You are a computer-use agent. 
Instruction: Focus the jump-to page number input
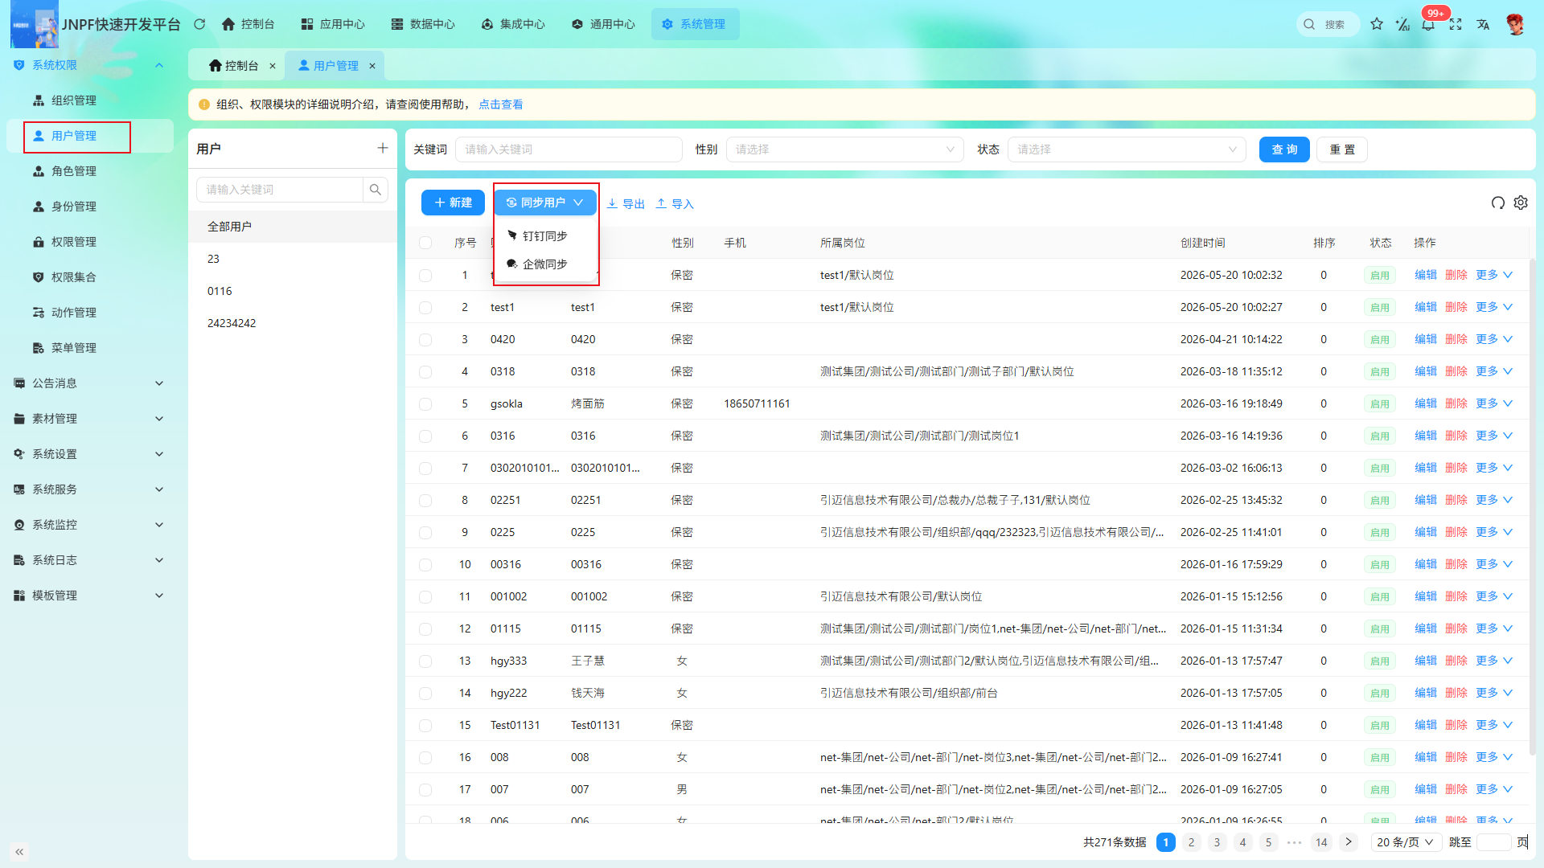coord(1494,842)
